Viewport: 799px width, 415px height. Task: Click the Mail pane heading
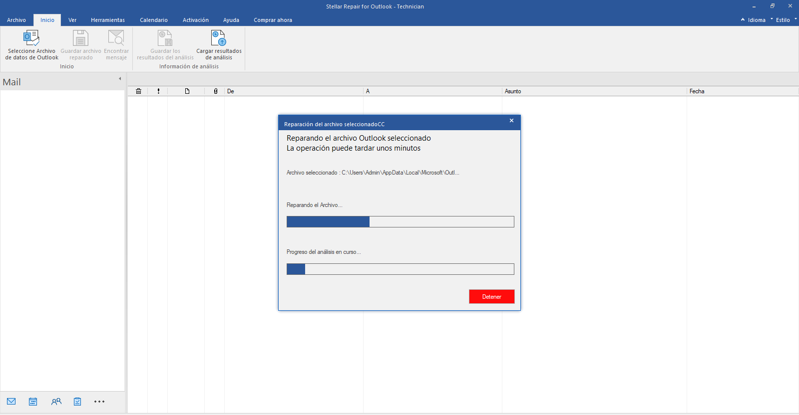tap(12, 82)
